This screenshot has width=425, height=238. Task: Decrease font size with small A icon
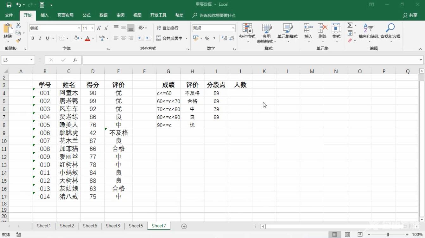pyautogui.click(x=106, y=28)
